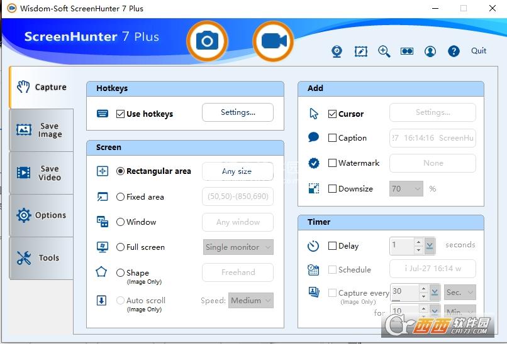Click the Schedule checkbox
The image size is (507, 344).
point(332,270)
